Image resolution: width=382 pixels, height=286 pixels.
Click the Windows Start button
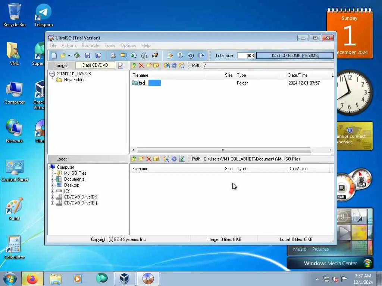point(10,279)
